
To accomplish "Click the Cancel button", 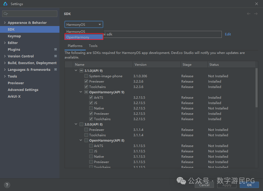I will (204, 185).
